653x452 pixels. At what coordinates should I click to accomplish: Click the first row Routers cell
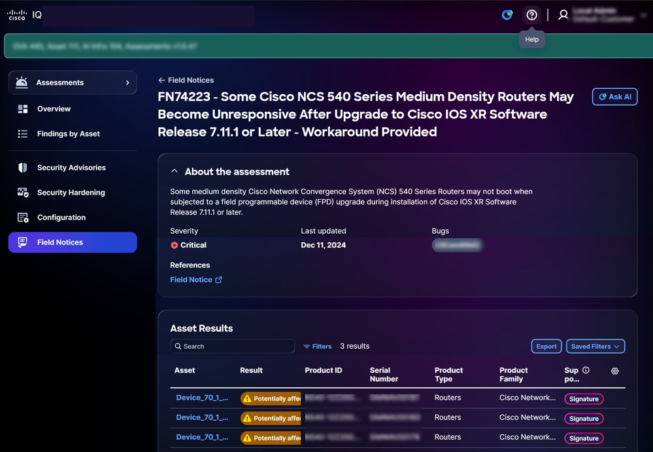point(448,398)
